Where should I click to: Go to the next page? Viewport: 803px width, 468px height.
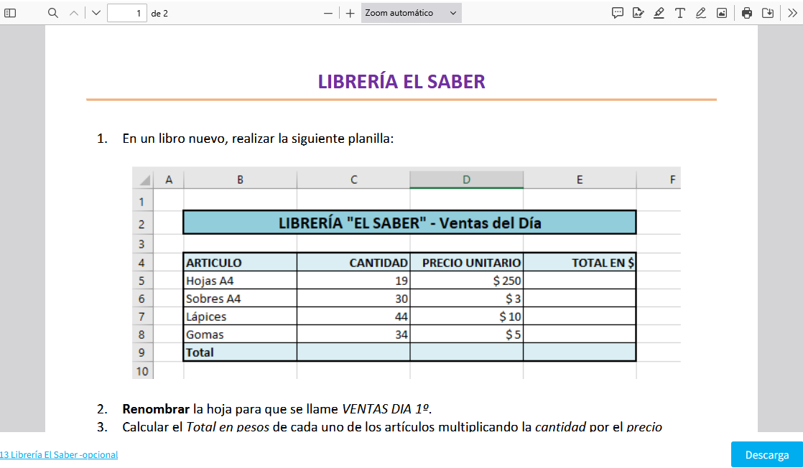[x=96, y=13]
